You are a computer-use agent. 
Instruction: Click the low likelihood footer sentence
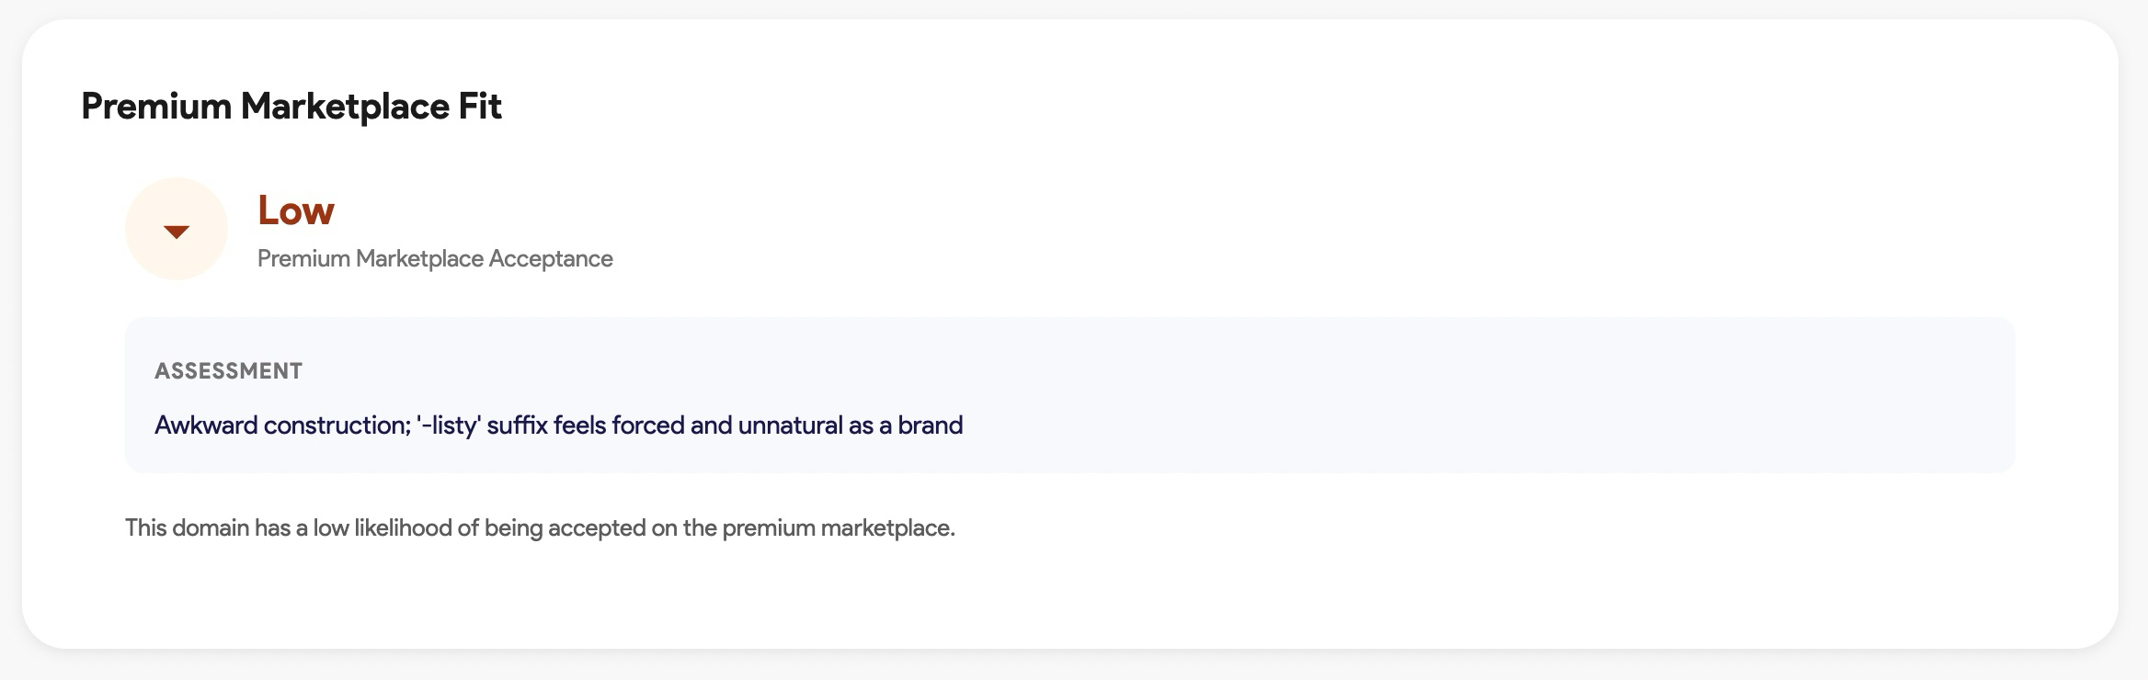point(540,528)
